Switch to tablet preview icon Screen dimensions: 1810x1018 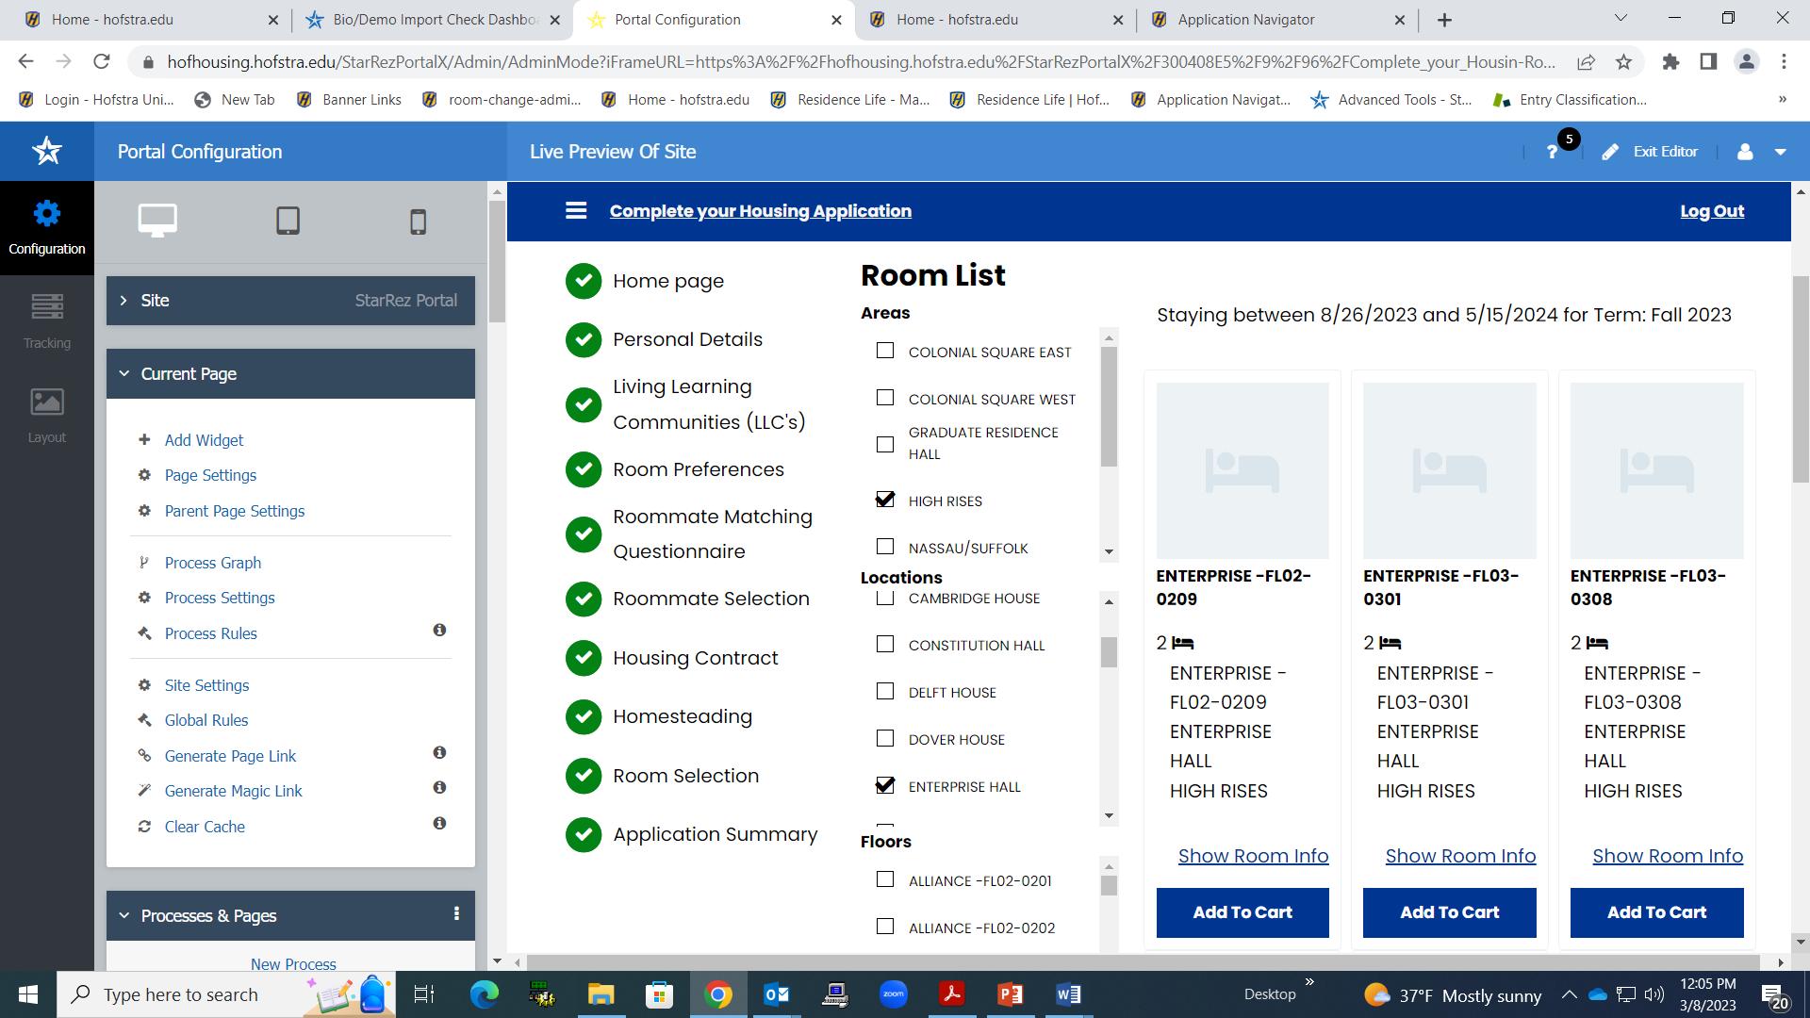pyautogui.click(x=288, y=221)
